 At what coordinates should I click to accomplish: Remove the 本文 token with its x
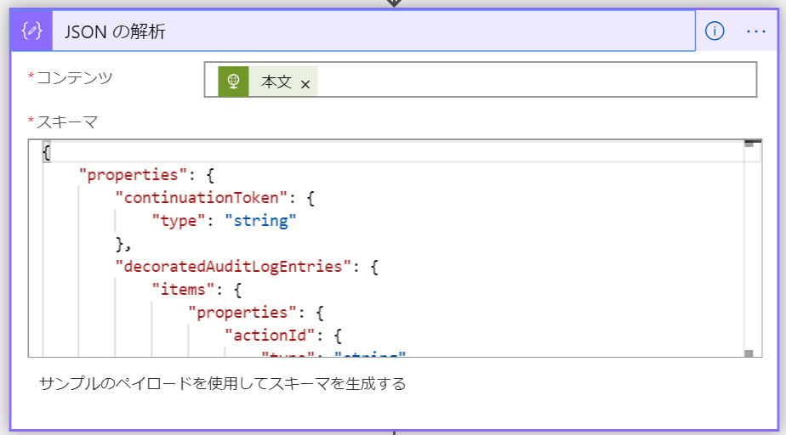point(305,85)
